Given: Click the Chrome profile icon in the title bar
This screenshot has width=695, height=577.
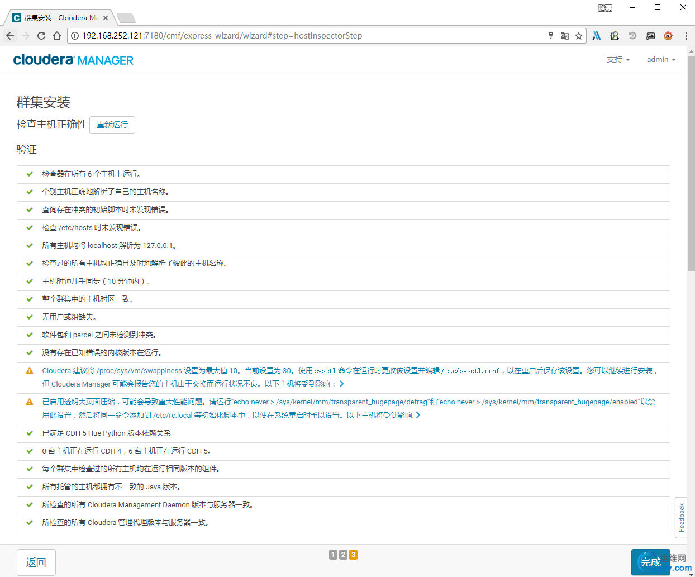Looking at the screenshot, I should (605, 8).
